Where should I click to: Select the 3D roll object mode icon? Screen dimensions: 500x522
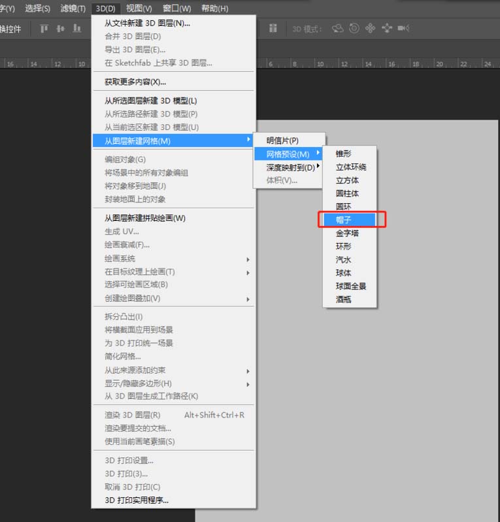pyautogui.click(x=354, y=28)
